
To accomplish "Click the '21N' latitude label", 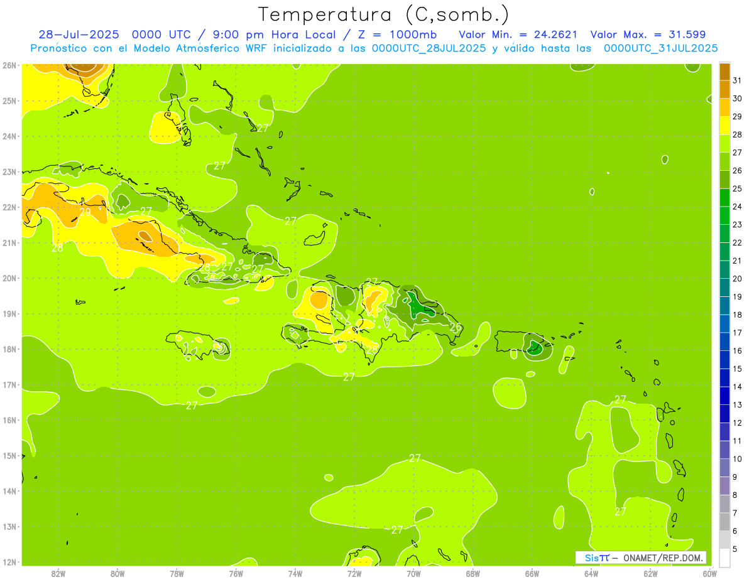I will tap(9, 242).
